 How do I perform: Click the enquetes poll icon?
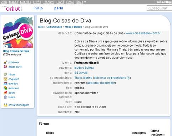click(x=5, y=79)
